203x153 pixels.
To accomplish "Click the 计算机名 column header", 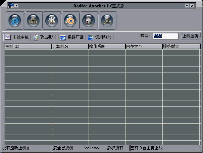I will click(x=70, y=46).
